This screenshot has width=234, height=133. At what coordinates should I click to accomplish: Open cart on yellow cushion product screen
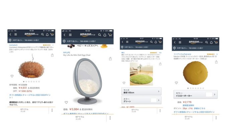coord(216,43)
